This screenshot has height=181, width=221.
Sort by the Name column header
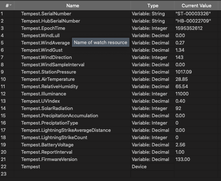coord(72,5)
